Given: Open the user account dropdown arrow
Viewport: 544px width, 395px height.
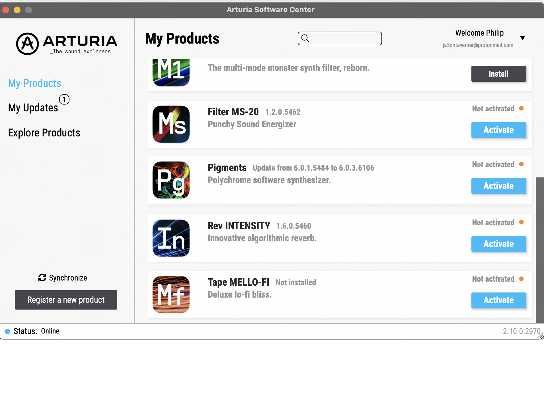Looking at the screenshot, I should [x=523, y=38].
